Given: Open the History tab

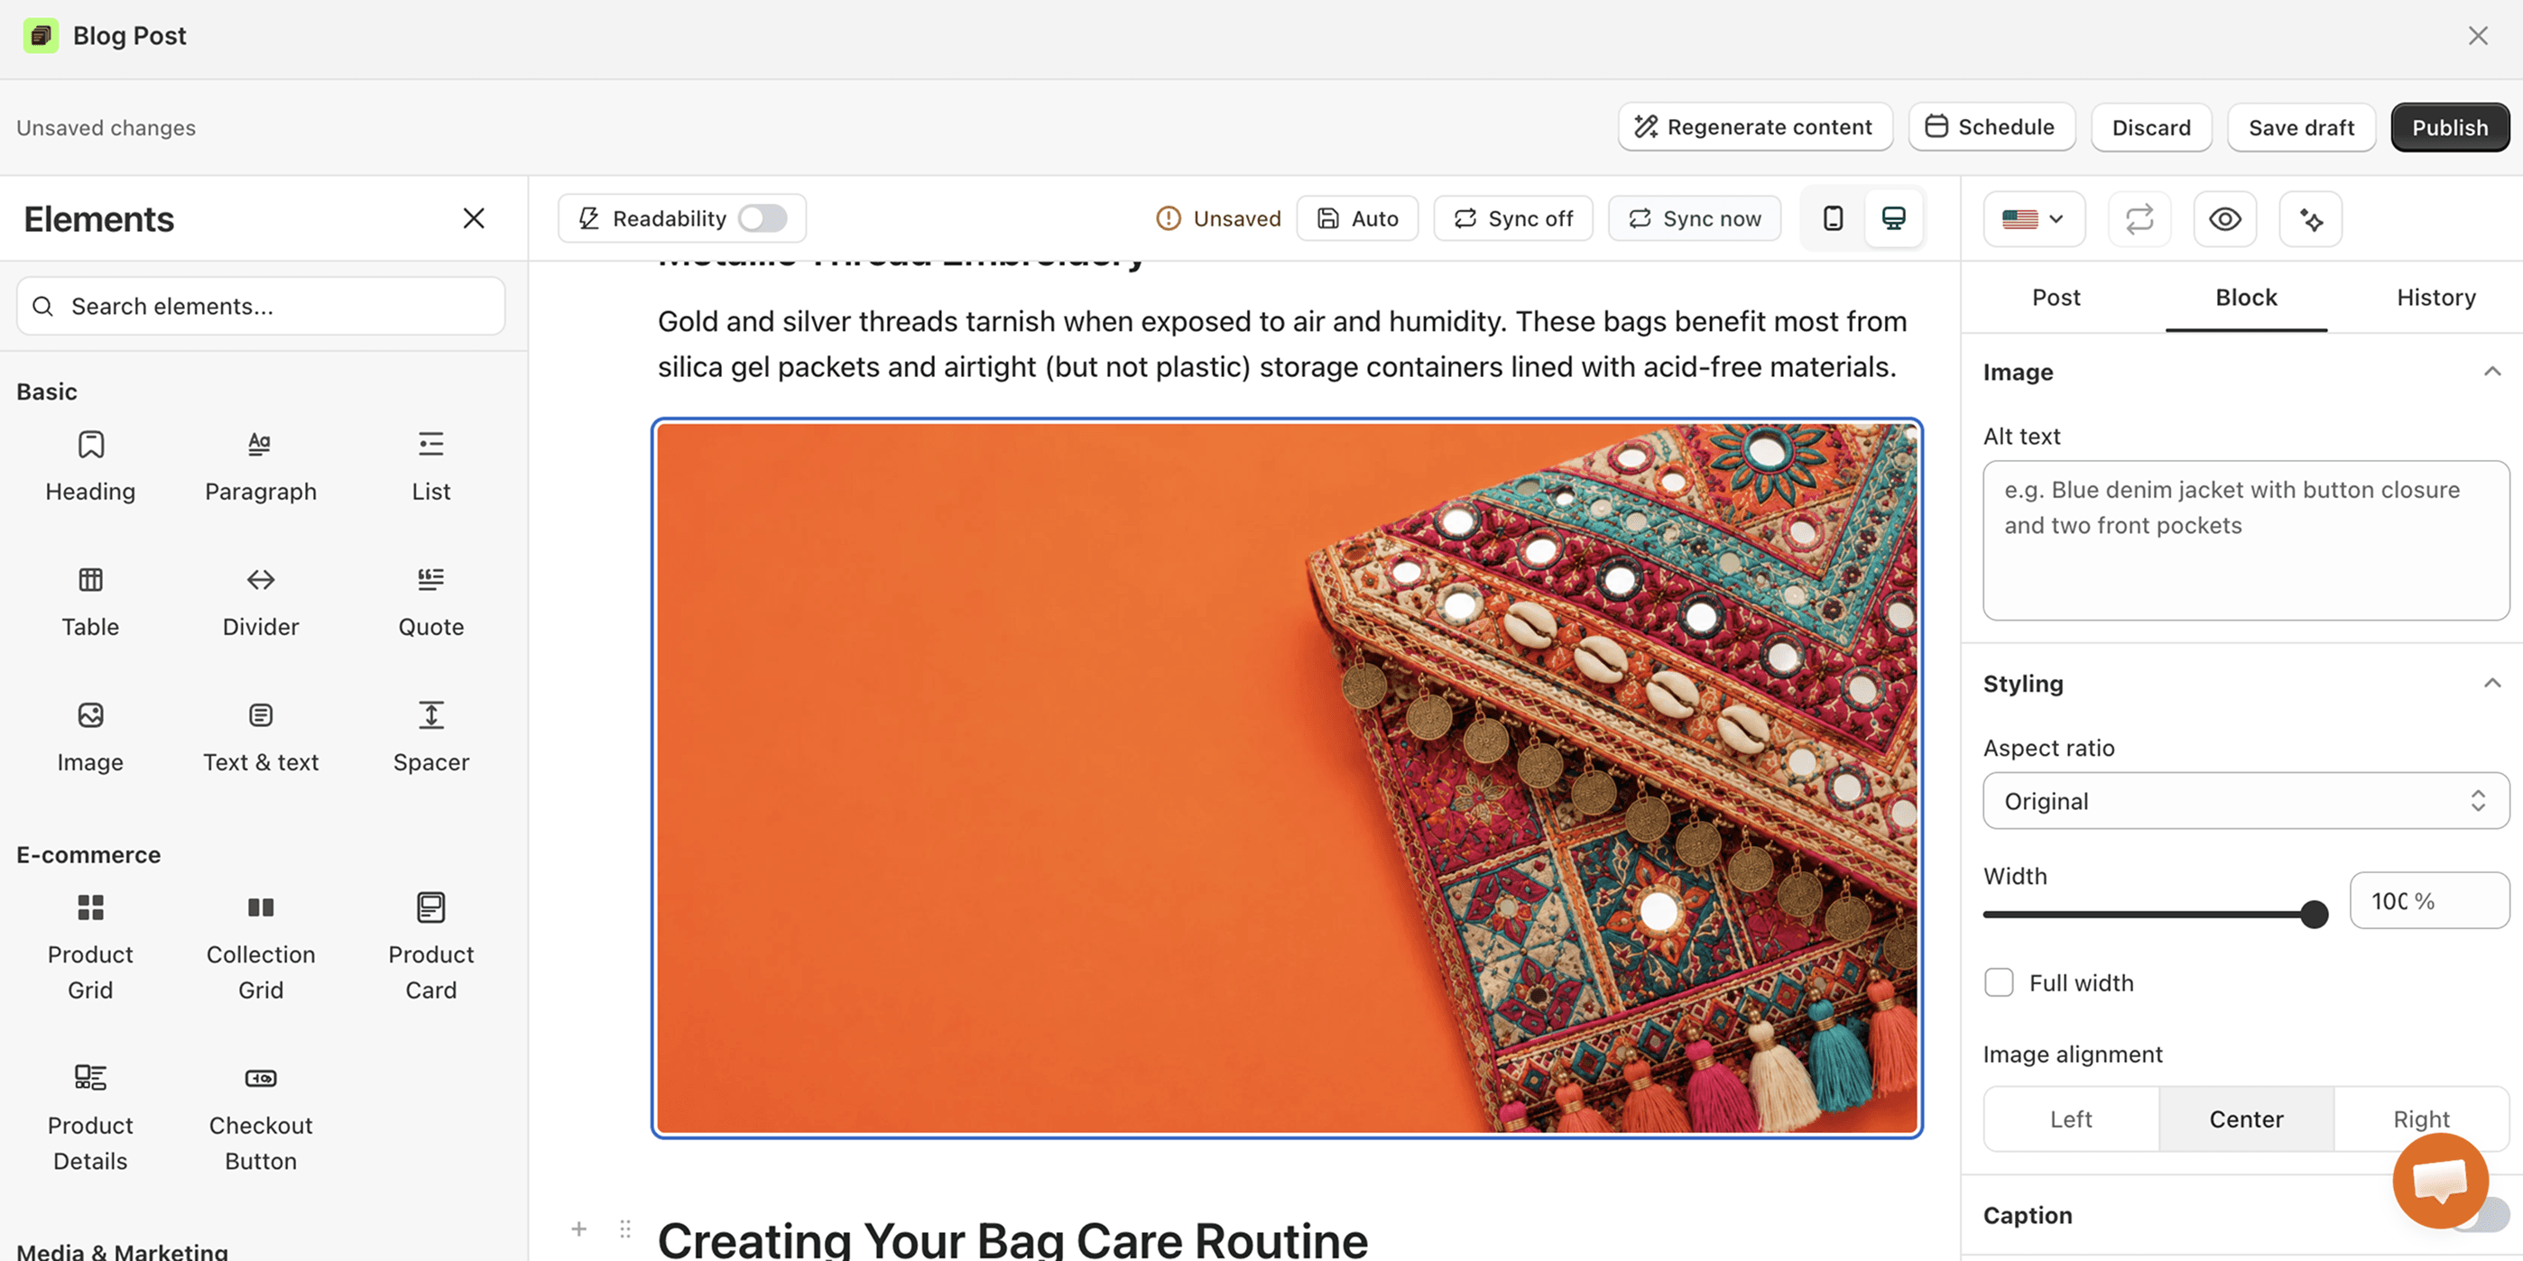Looking at the screenshot, I should coord(2435,297).
